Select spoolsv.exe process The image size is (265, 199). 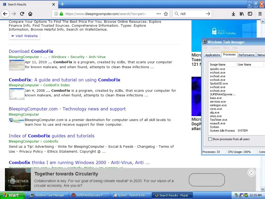click(217, 69)
